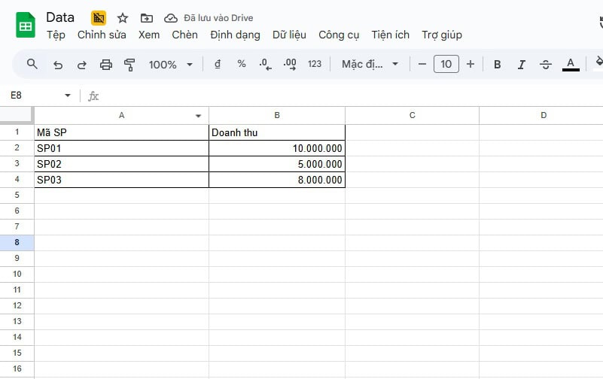Click the print icon

point(106,65)
